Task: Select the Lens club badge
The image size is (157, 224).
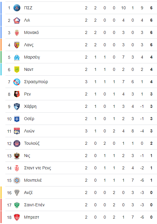Action: (x=17, y=45)
